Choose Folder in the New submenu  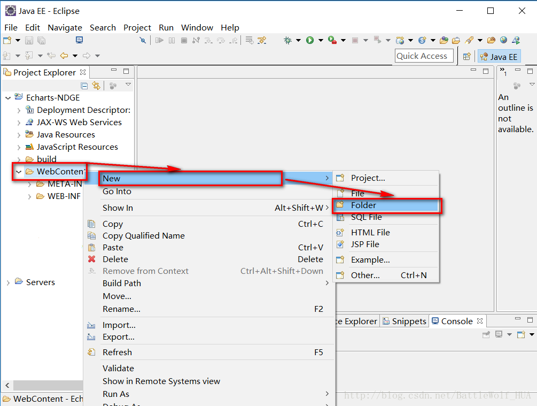click(386, 205)
